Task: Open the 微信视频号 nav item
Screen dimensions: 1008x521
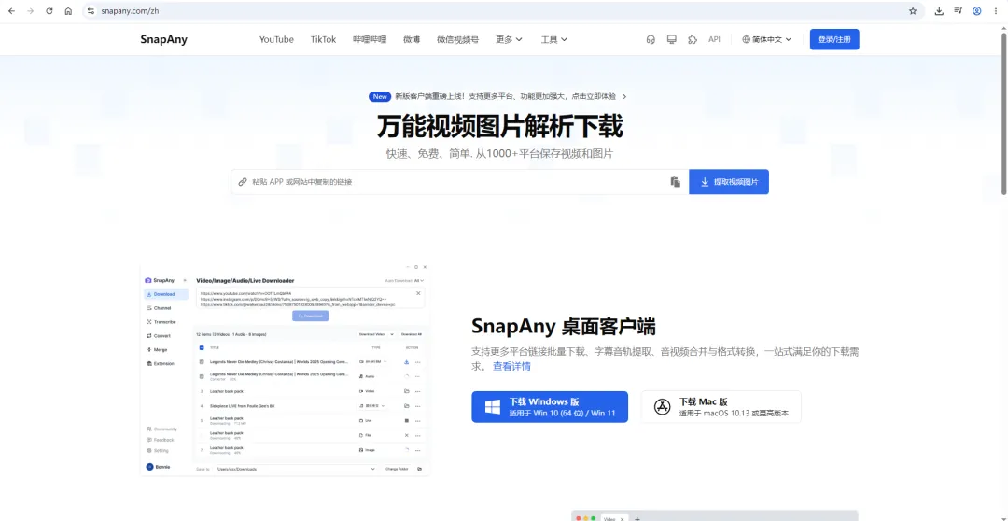Action: pyautogui.click(x=457, y=39)
